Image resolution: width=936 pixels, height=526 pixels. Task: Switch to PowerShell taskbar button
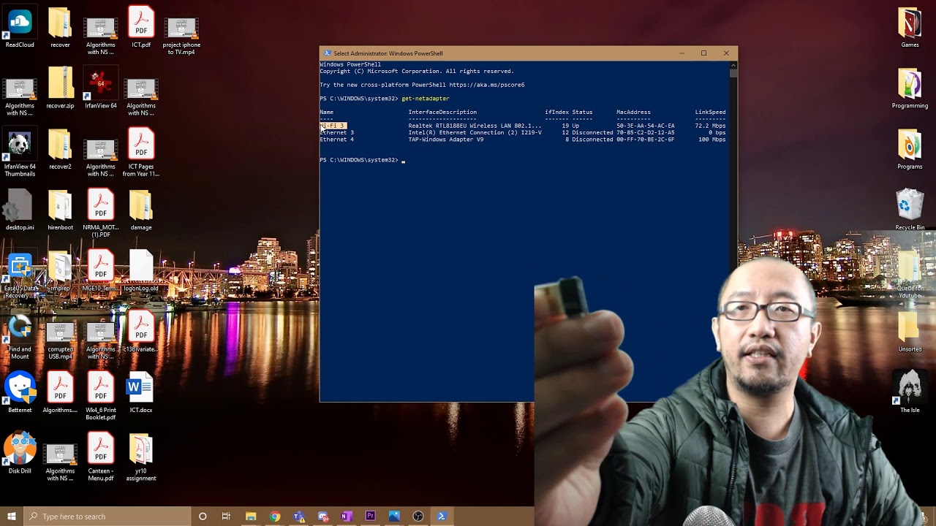(x=442, y=517)
